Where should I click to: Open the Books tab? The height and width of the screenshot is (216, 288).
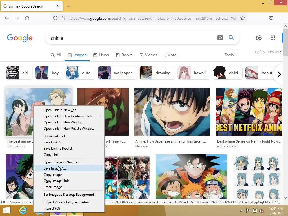pos(124,55)
